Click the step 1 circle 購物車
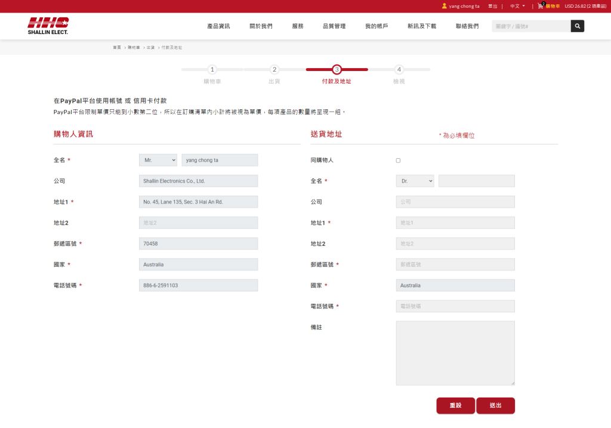This screenshot has height=428, width=611. pos(212,69)
